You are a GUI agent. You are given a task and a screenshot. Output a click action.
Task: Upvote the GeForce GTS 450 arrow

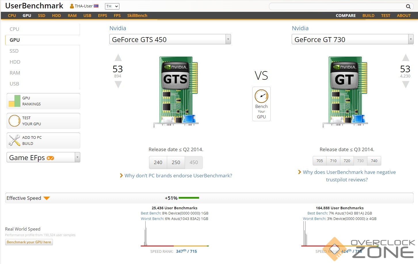coord(118,58)
